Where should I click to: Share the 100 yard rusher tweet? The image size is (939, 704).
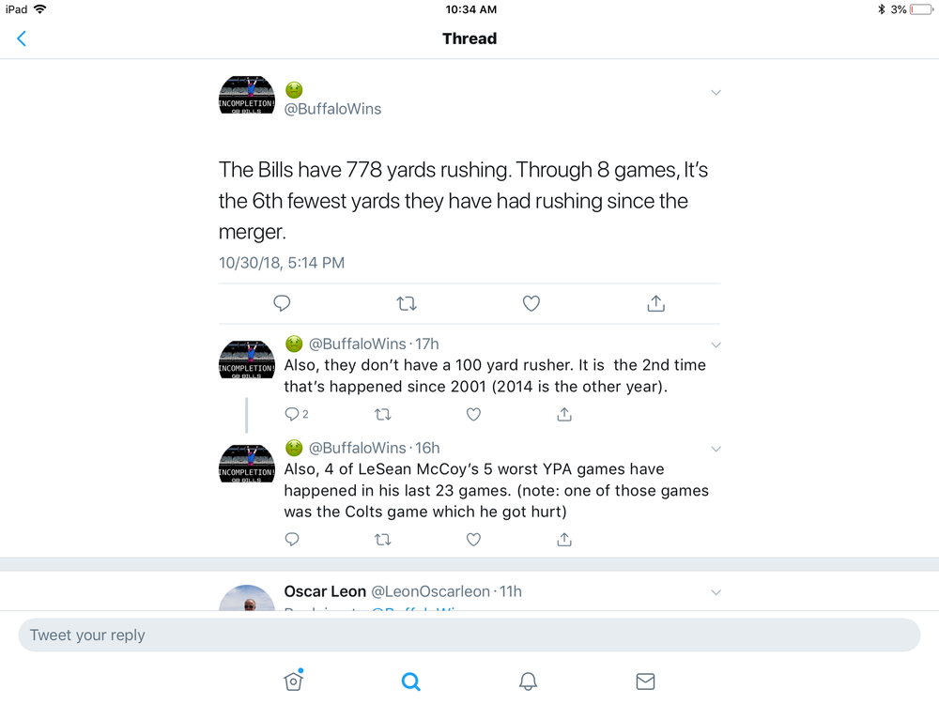coord(564,414)
